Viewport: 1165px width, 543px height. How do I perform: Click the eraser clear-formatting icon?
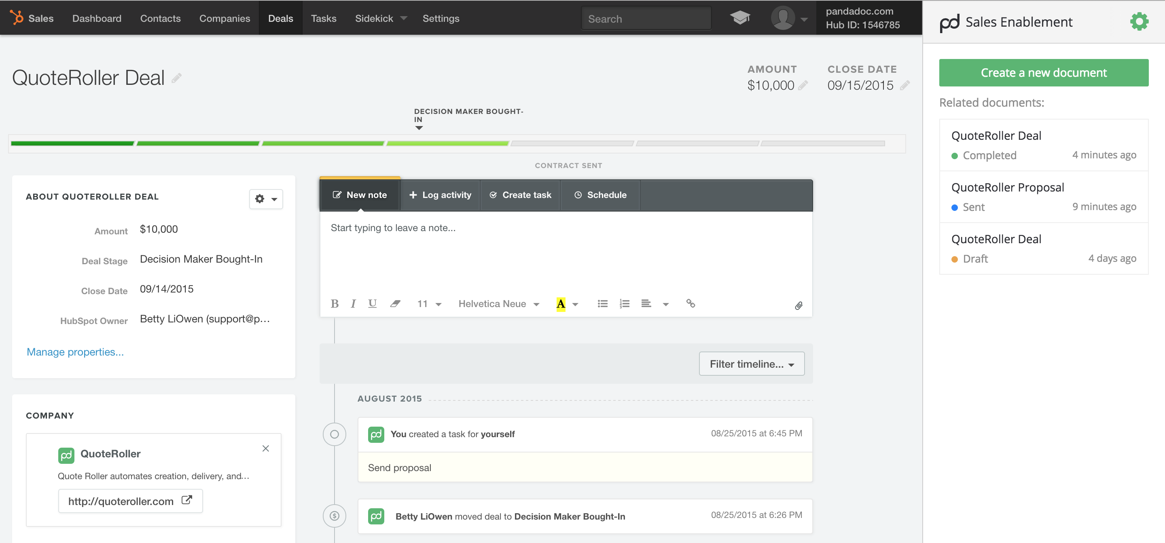pos(395,303)
